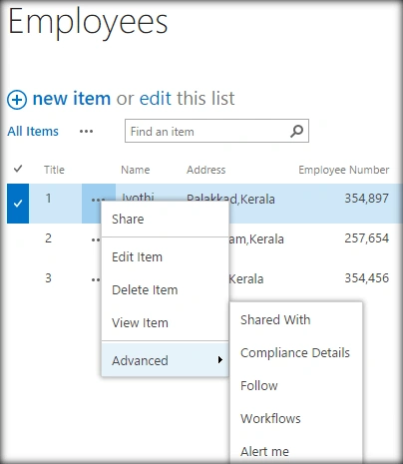Open the views ellipsis next to All Items
The width and height of the screenshot is (403, 464).
pos(86,132)
